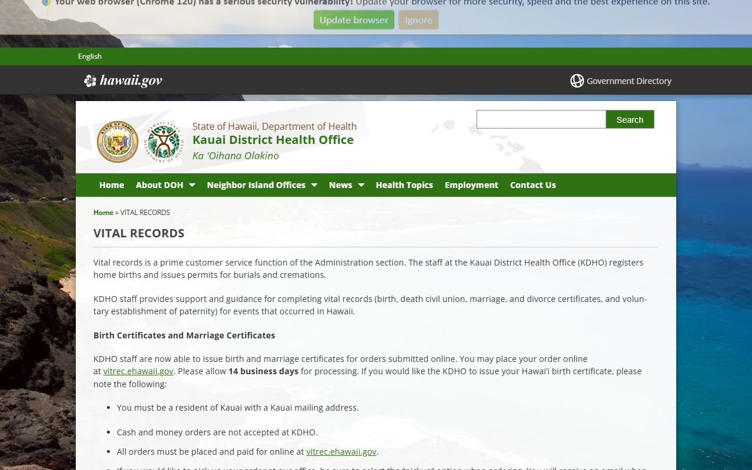
Task: Expand News dropdown arrow
Action: pyautogui.click(x=361, y=185)
